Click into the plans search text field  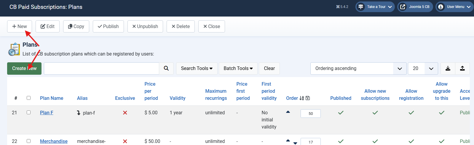pos(101,69)
